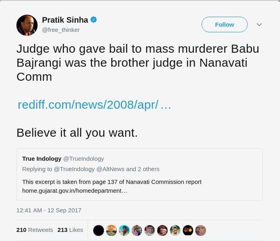Click the second liker avatar
280x241 pixels.
point(111,230)
